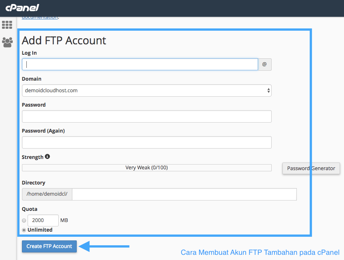
Task: Click the cPanel logo
Action: tap(22, 8)
